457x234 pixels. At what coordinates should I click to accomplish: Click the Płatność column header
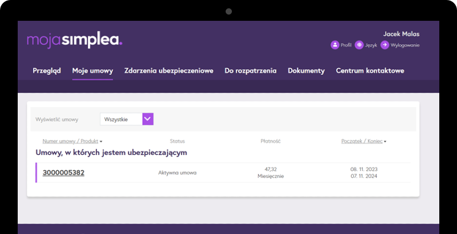[270, 141]
